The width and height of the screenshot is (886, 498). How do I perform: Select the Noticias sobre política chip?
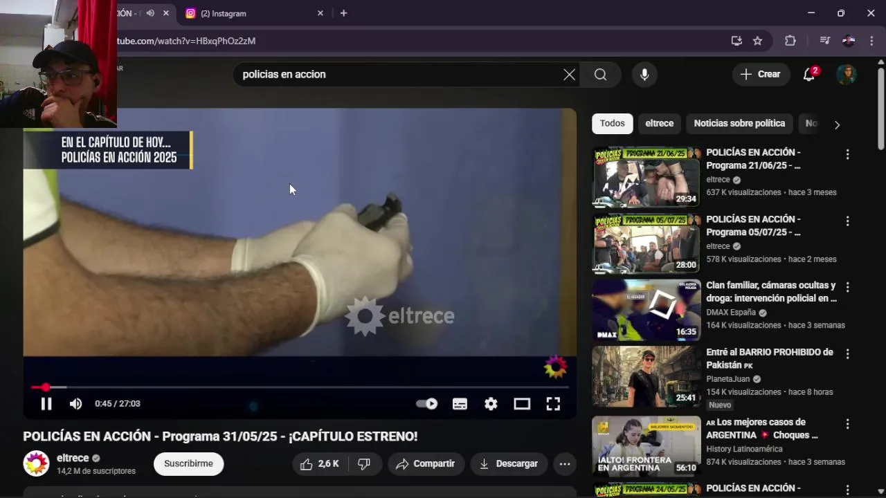click(x=739, y=123)
